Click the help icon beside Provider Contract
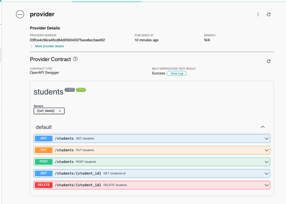Screen dimensions: 286x204 click(75, 59)
